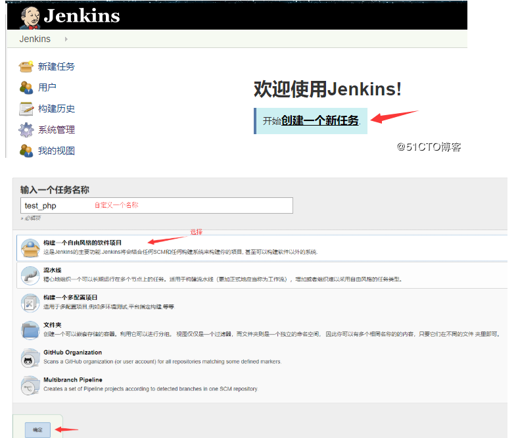Screen dimensions: 518x438
Task: Click the 确定 confirm button
Action: point(37,429)
